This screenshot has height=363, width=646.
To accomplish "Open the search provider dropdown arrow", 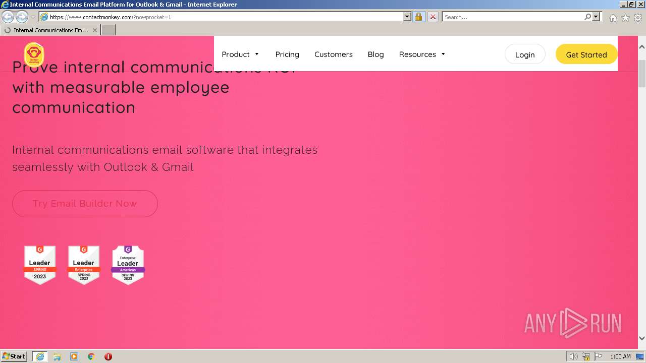I will 596,17.
